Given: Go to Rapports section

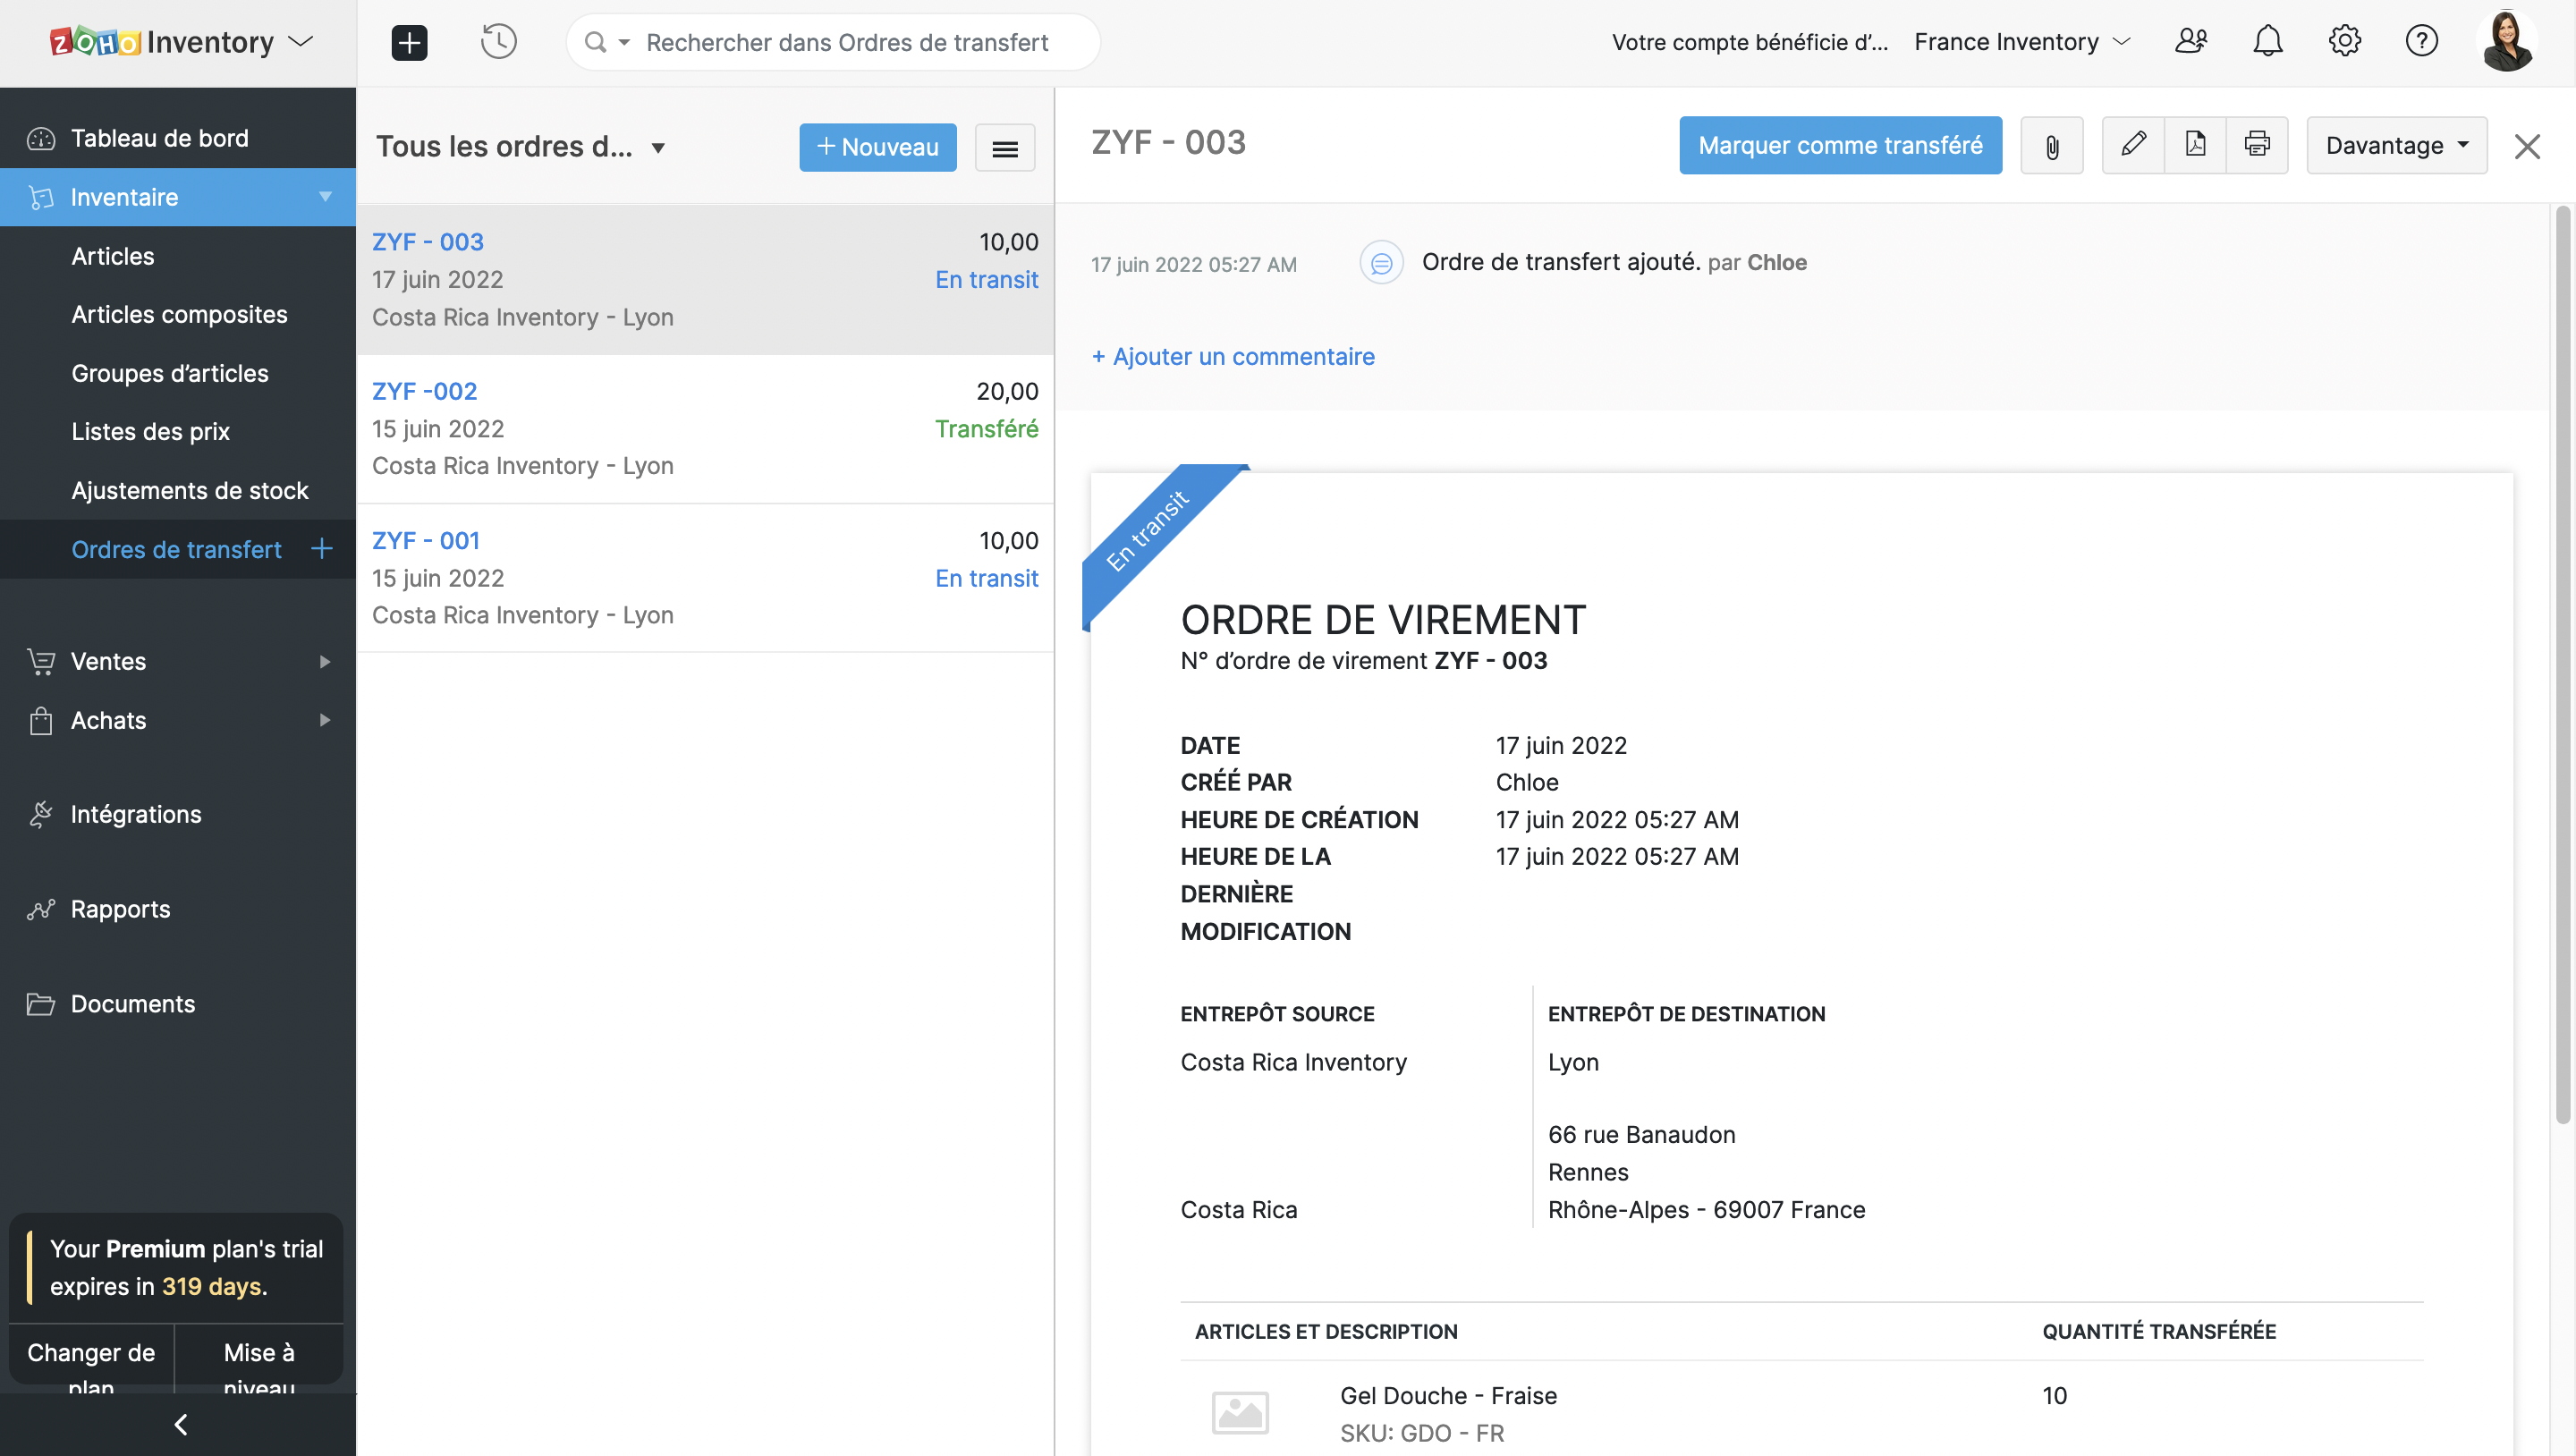Looking at the screenshot, I should tap(120, 909).
